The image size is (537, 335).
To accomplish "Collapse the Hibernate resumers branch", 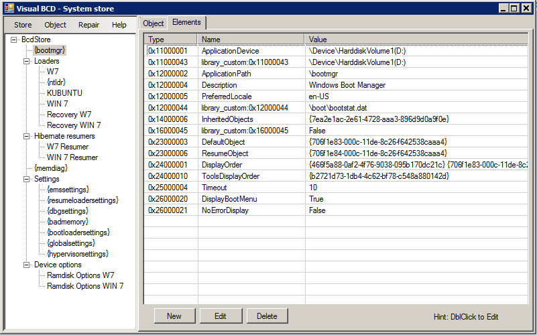I will coord(26,136).
